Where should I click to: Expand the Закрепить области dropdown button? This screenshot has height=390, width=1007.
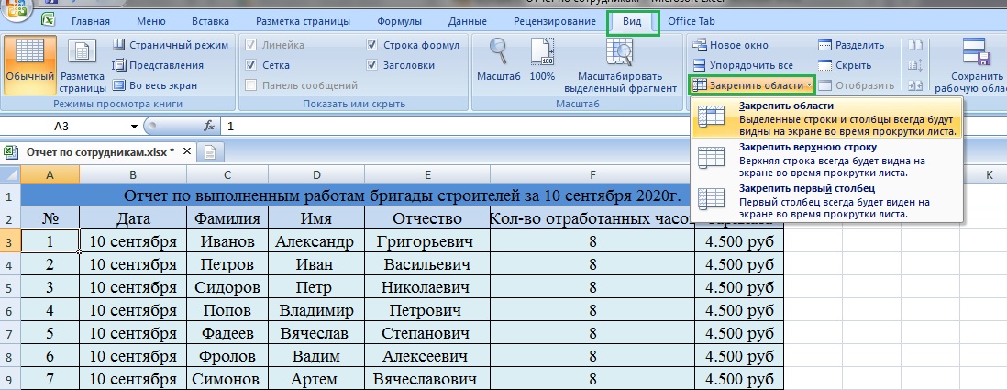[x=752, y=85]
